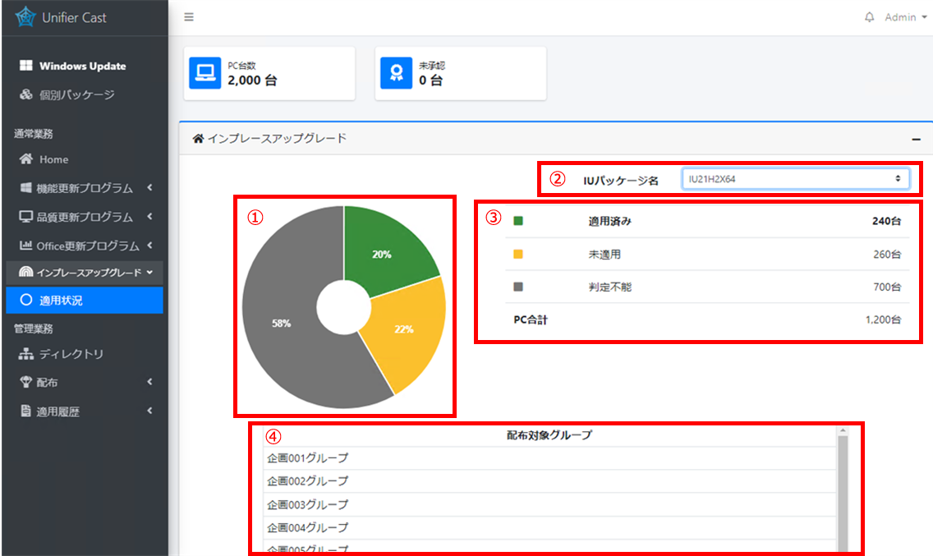Open the Admin user dropdown
Screen dimensions: 933x556
tap(905, 17)
